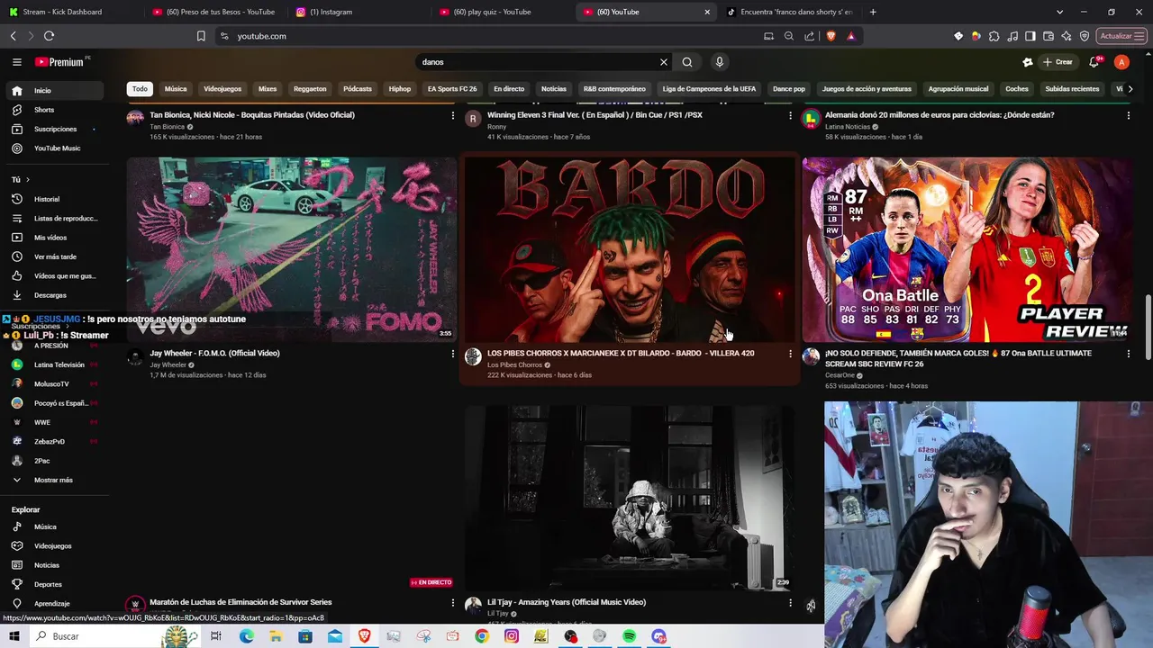
Task: Open Chrome from the Windows taskbar
Action: coord(482,636)
